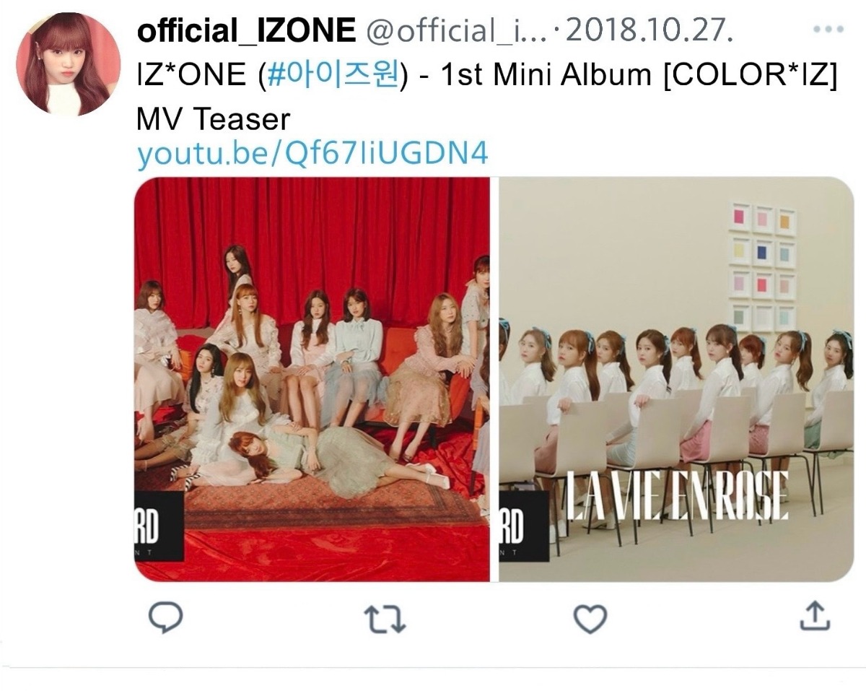Viewport: 866px width, 691px height.
Task: Click the reply speech bubble icon
Action: [165, 619]
